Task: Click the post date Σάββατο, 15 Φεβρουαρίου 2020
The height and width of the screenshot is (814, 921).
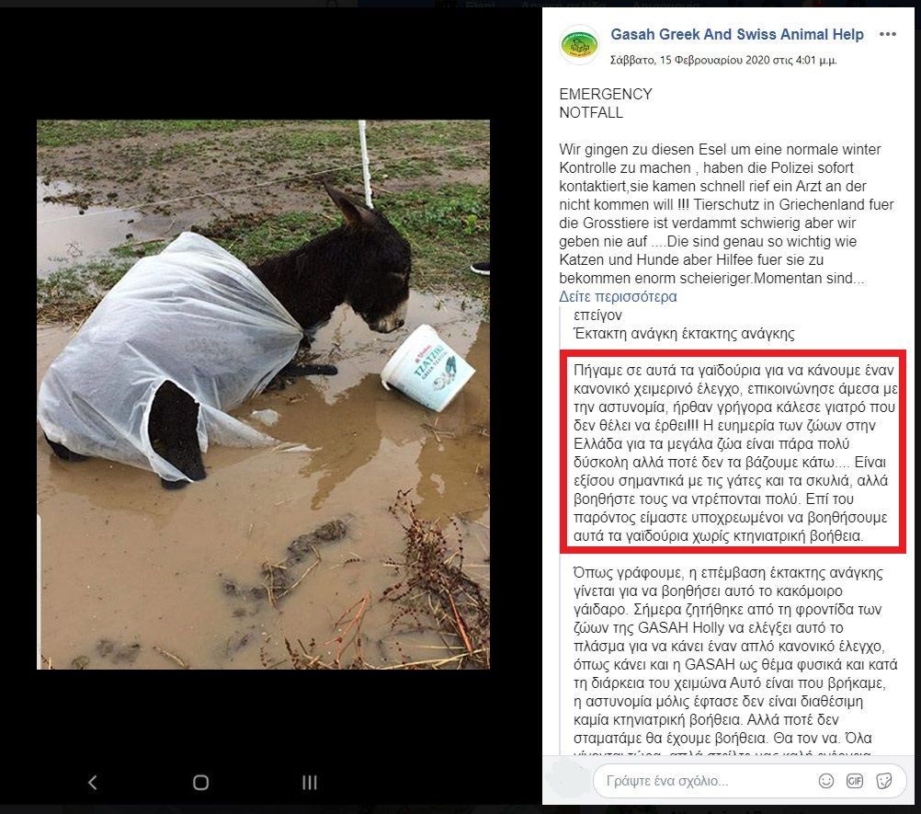Action: 723,60
